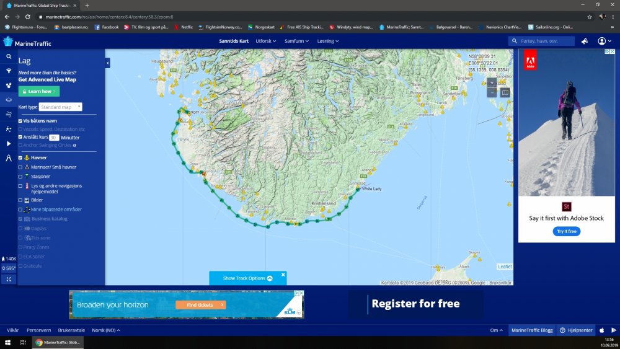This screenshot has height=349, width=620.
Task: Open the MarineTraffic Blogg link
Action: pos(532,330)
